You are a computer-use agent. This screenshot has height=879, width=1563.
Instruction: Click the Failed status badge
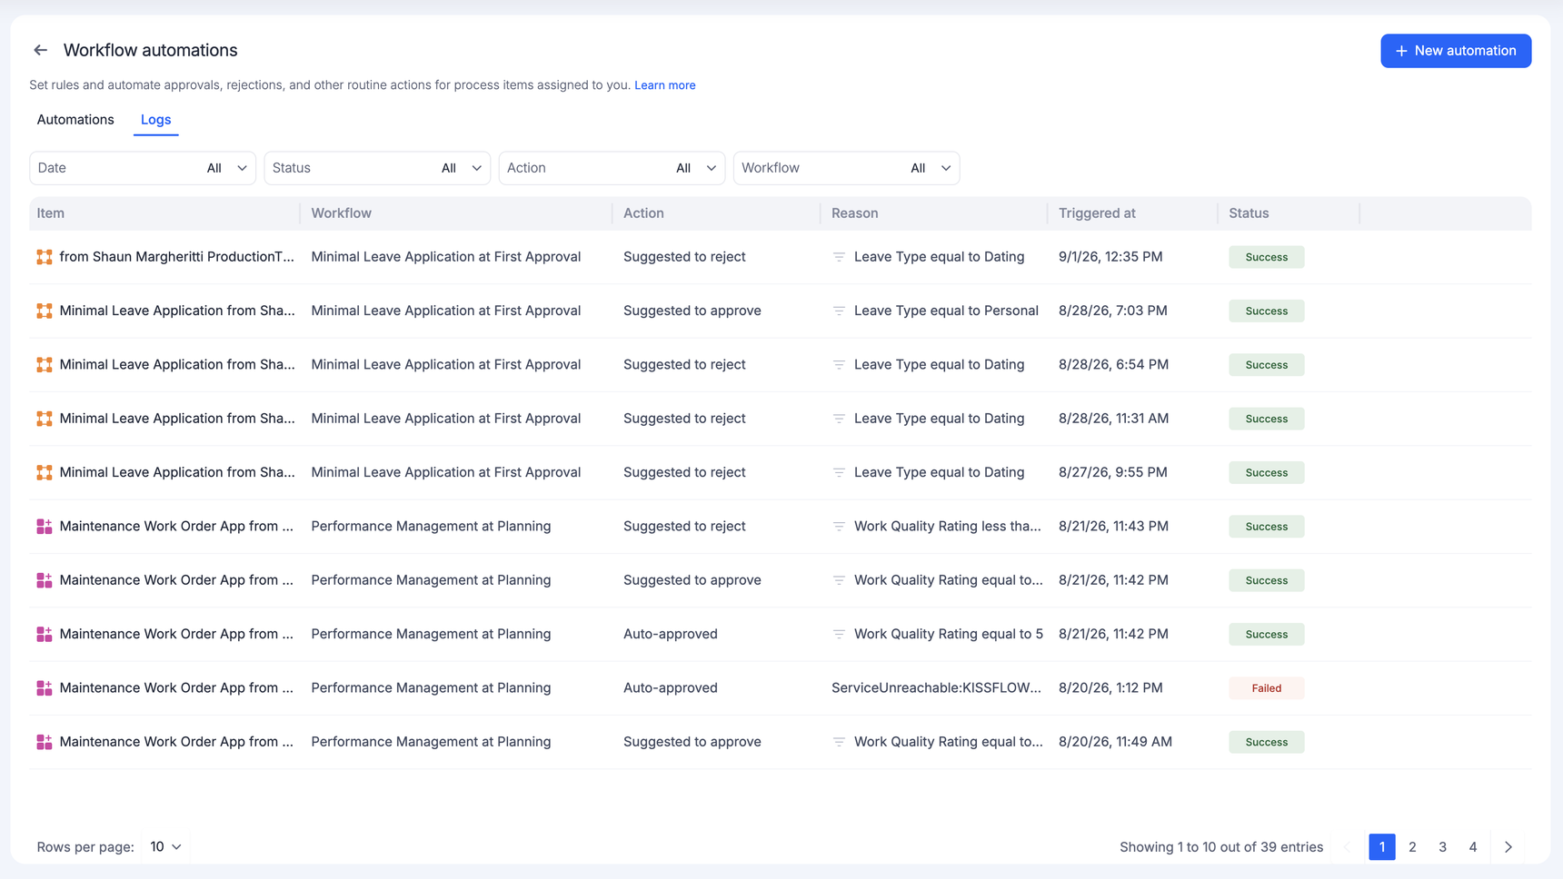point(1267,688)
